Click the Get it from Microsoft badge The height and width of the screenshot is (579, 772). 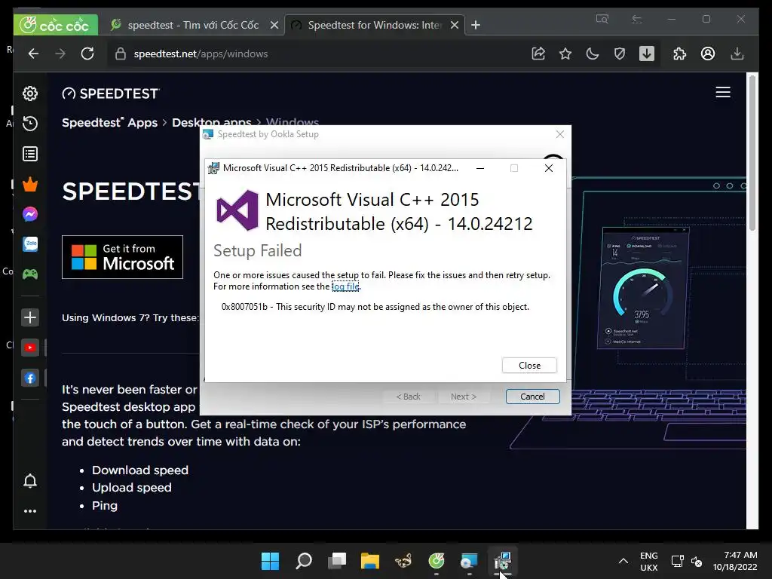click(122, 257)
